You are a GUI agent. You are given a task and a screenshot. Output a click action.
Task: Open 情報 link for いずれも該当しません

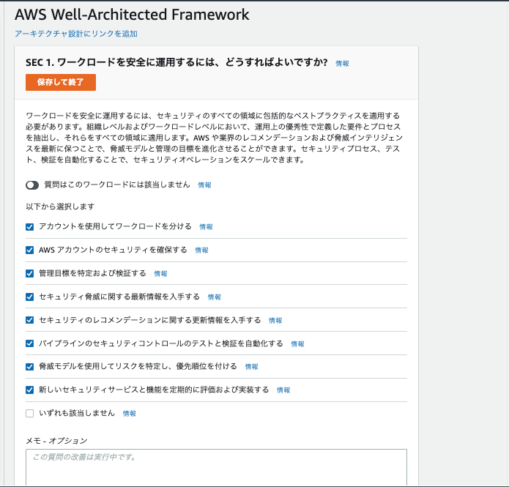[129, 413]
